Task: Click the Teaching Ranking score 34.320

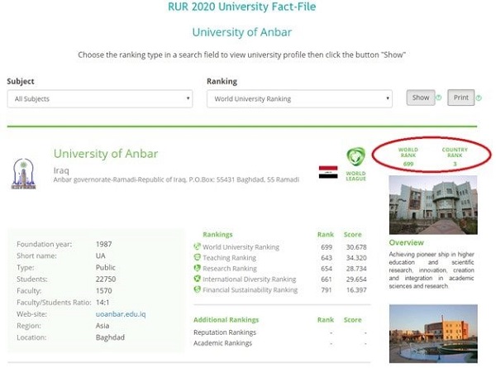Action: click(356, 258)
